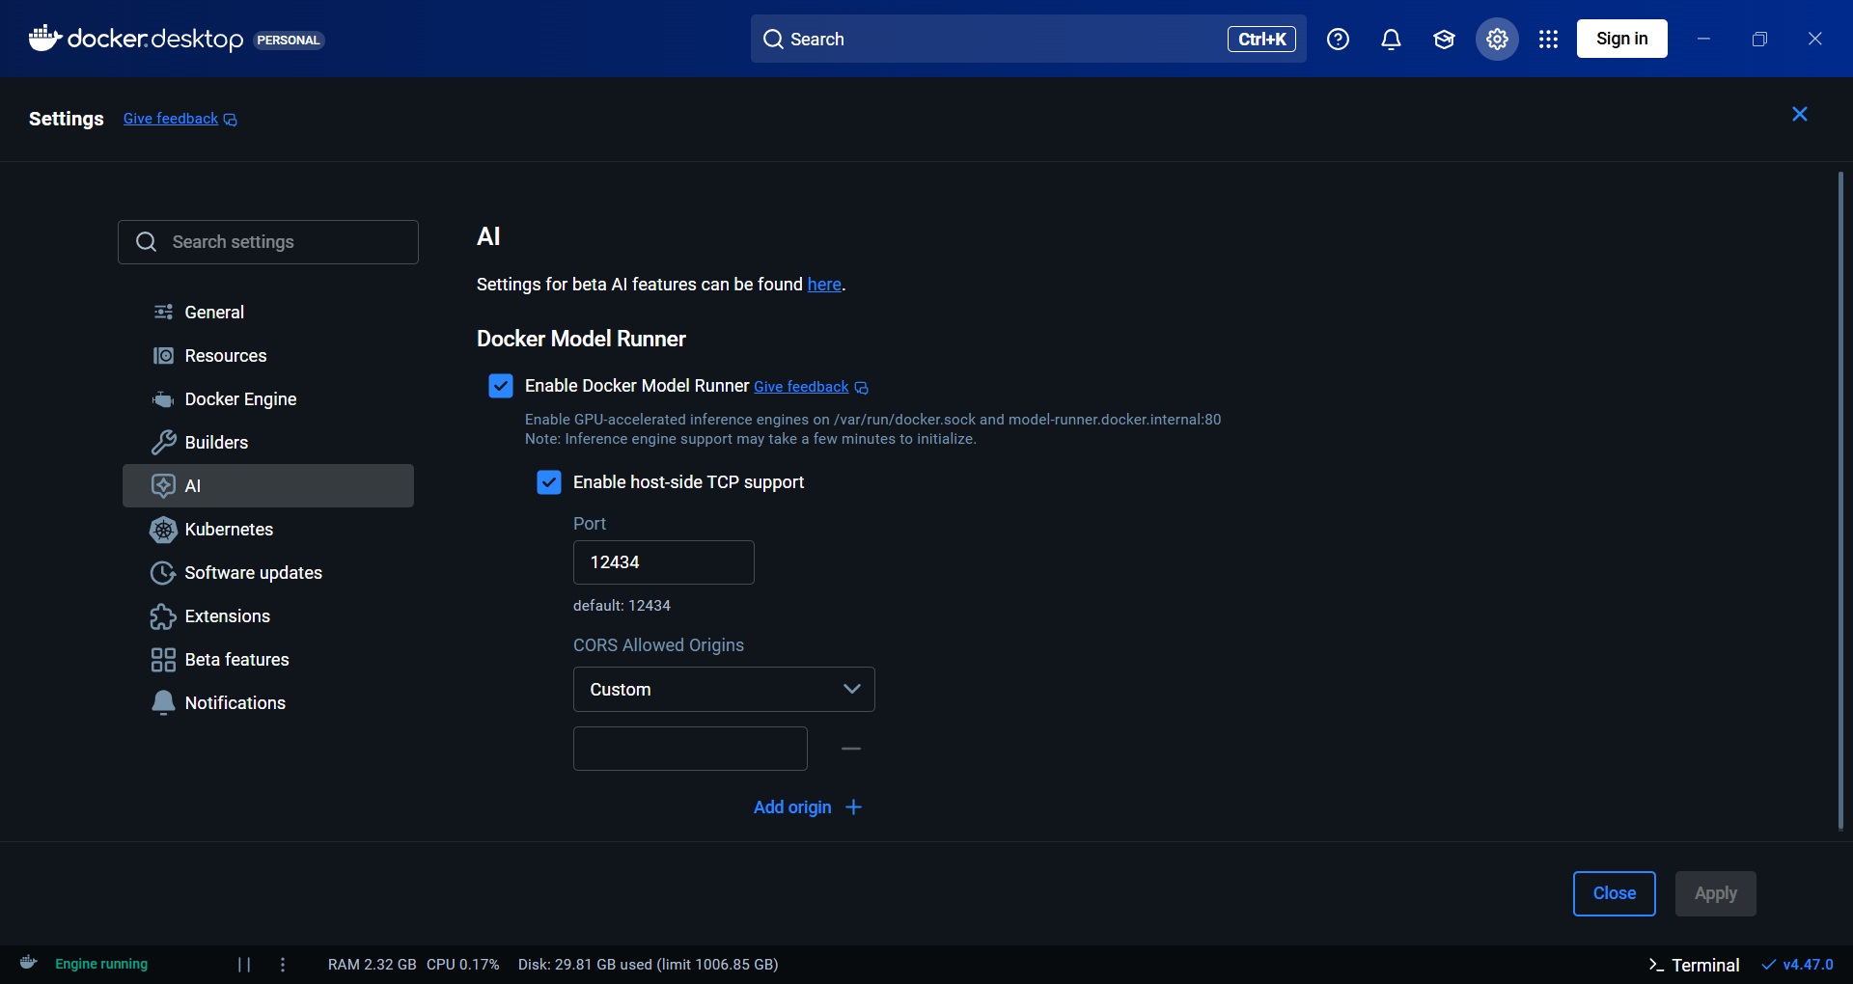Open the Resources settings section
1853x984 pixels.
[268, 356]
